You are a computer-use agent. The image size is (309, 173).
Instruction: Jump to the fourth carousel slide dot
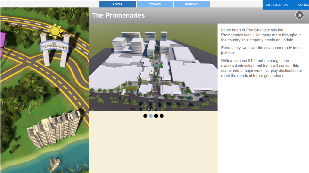coord(161,116)
